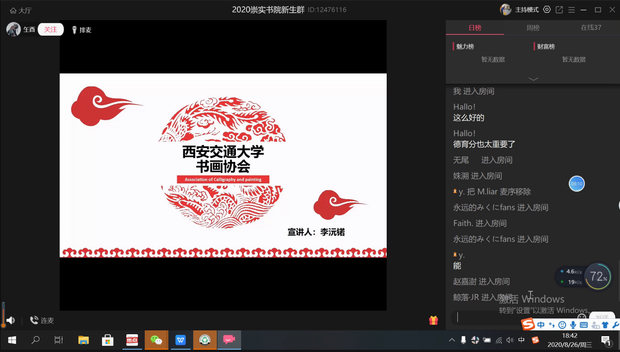Switch to the green round-logo taskbar app
Viewport: 620px width, 352px height.
(205, 340)
